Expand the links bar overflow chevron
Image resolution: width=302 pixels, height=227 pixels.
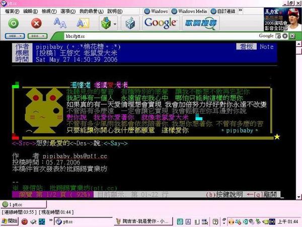pyautogui.click(x=240, y=10)
